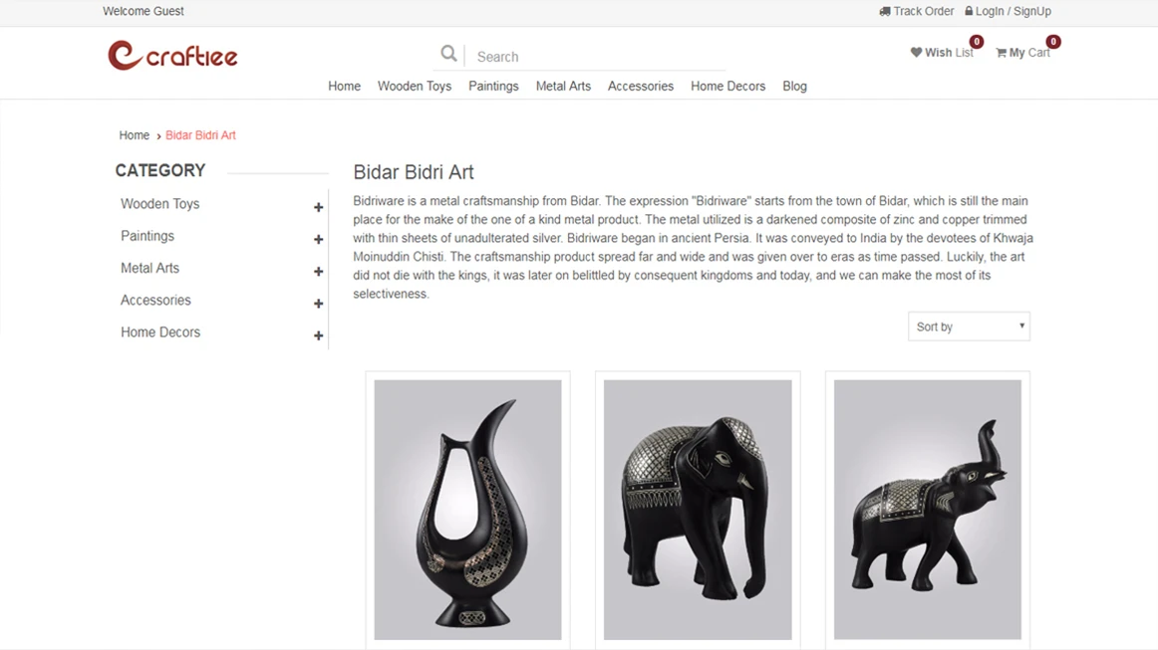Open the Wish List heart icon
Screen dimensions: 1158x650
click(916, 53)
